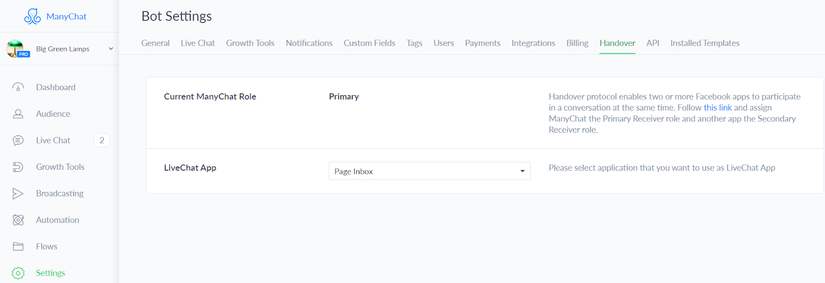Open Settings in the sidebar
Image resolution: width=825 pixels, height=283 pixels.
coord(51,273)
